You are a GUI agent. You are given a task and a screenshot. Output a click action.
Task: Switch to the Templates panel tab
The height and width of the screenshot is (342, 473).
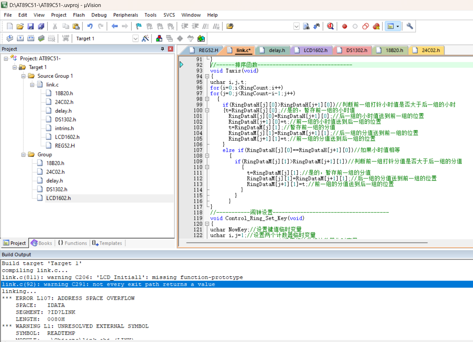click(107, 243)
